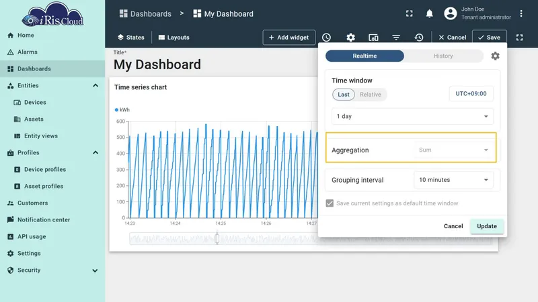This screenshot has width=538, height=302.
Task: Click fullscreen icon next to notification bell
Action: (410, 13)
